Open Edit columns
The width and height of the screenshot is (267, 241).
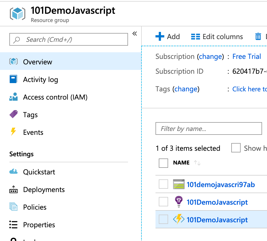click(217, 37)
